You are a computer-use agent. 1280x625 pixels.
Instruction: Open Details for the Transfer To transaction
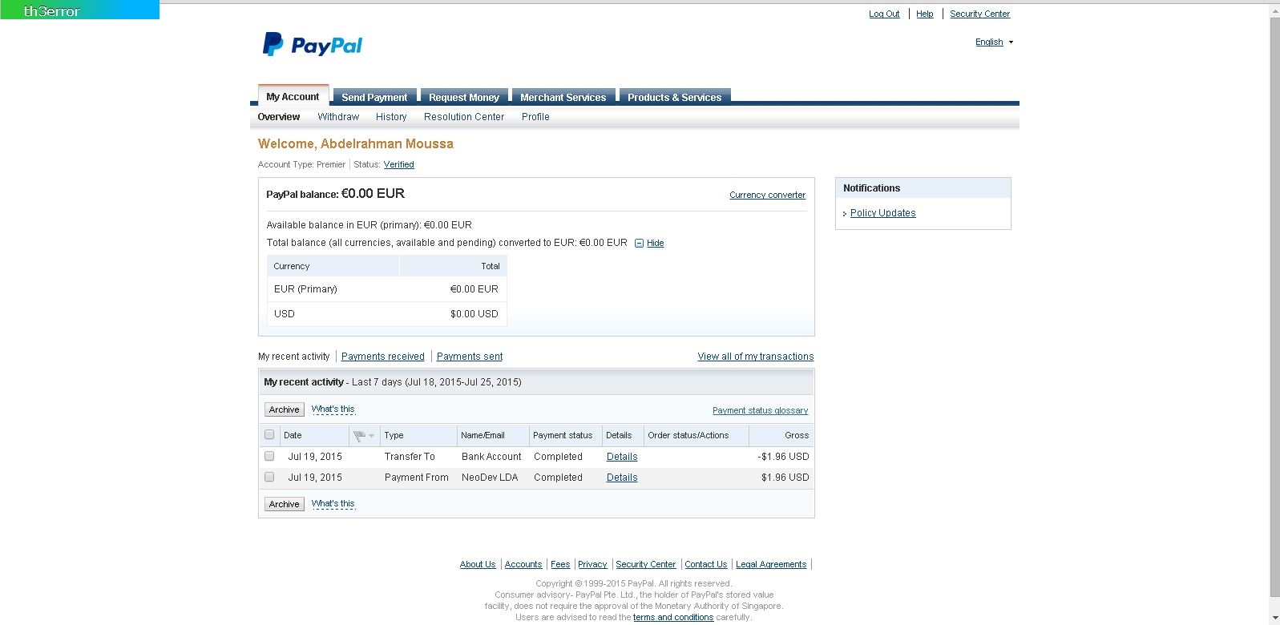pos(622,457)
